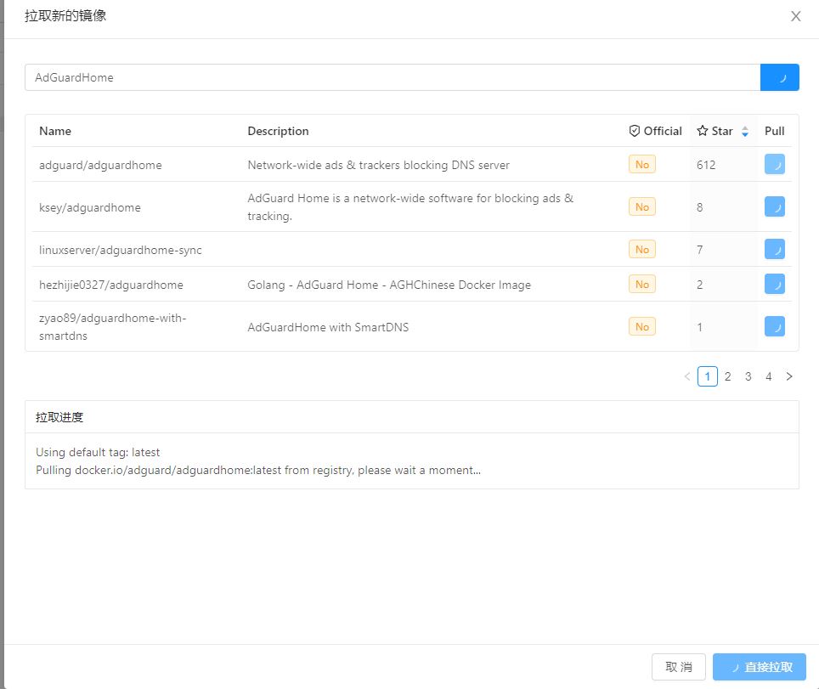Click the No official tag for ksey/adguardhome
Image resolution: width=819 pixels, height=689 pixels.
pyautogui.click(x=642, y=206)
